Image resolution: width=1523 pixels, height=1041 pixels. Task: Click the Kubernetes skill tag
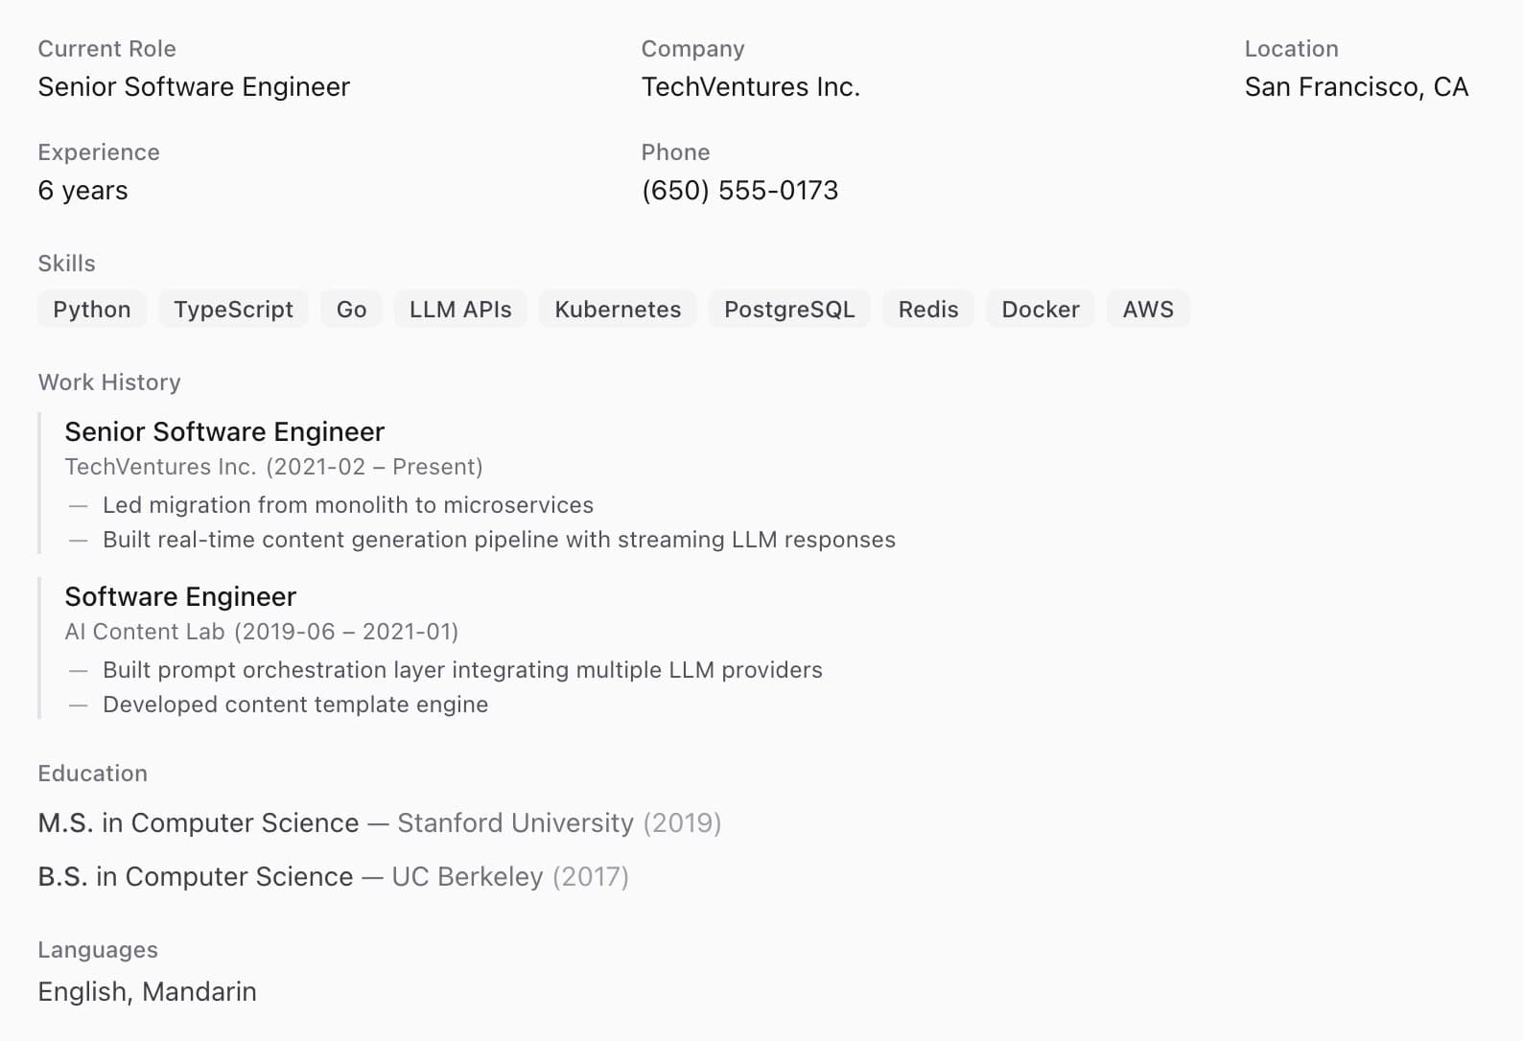tap(618, 310)
